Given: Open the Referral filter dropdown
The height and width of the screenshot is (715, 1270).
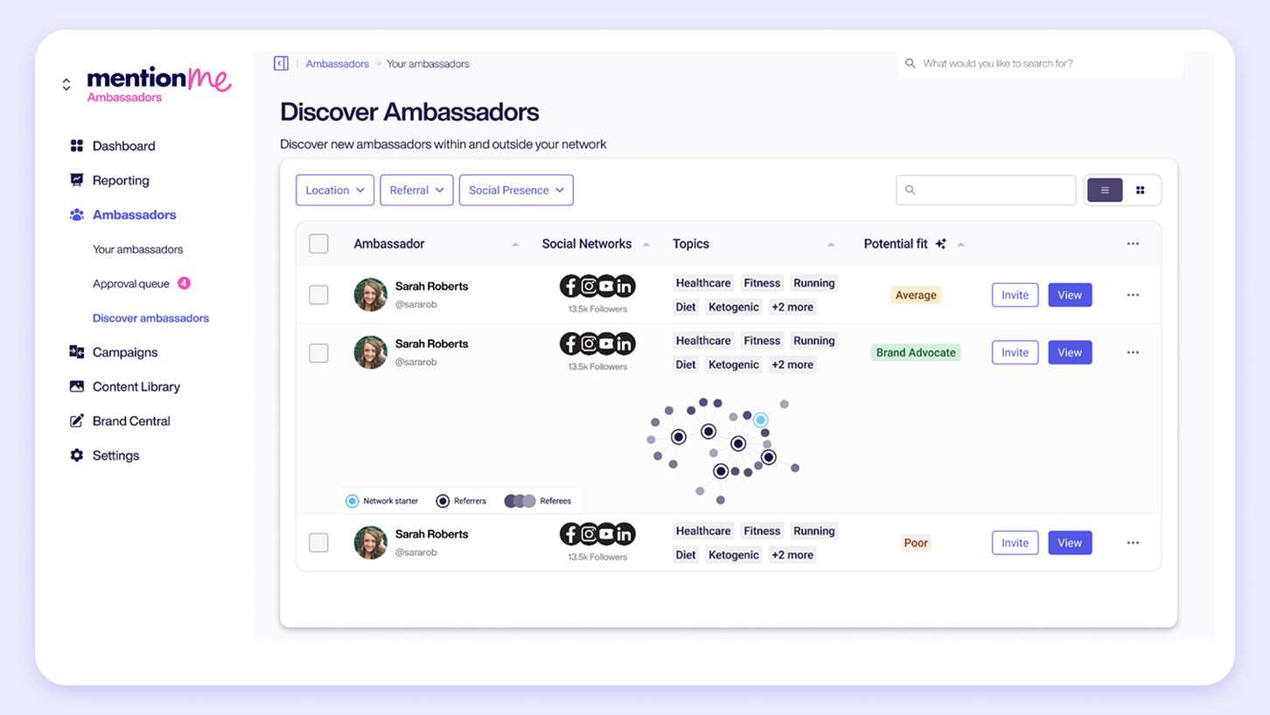Looking at the screenshot, I should click(x=416, y=190).
